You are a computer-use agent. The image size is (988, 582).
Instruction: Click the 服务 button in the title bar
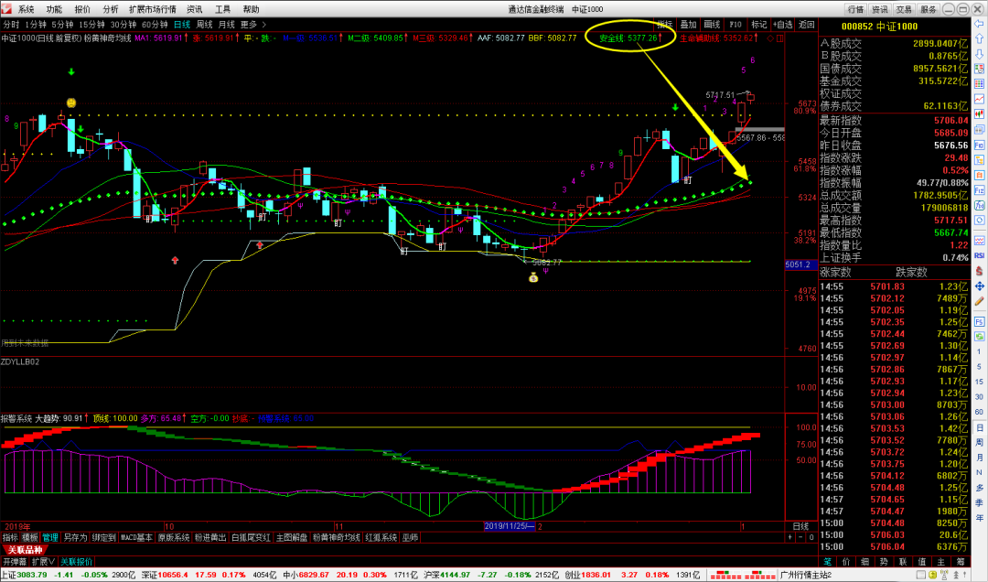[x=929, y=9]
